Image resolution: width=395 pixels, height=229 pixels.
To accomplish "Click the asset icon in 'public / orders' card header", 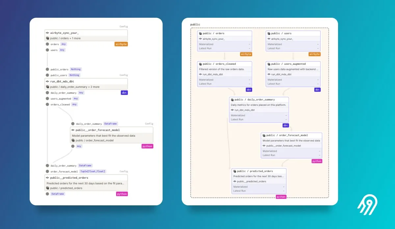I will [x=200, y=34].
